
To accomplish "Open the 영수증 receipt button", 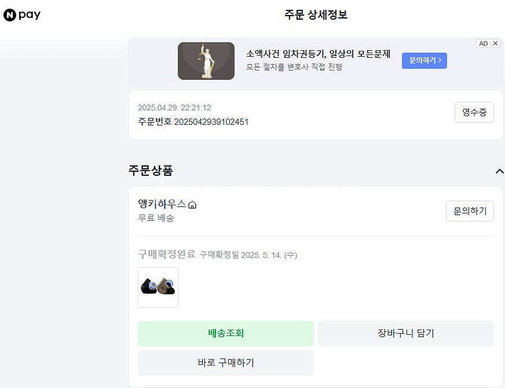I will tap(474, 112).
